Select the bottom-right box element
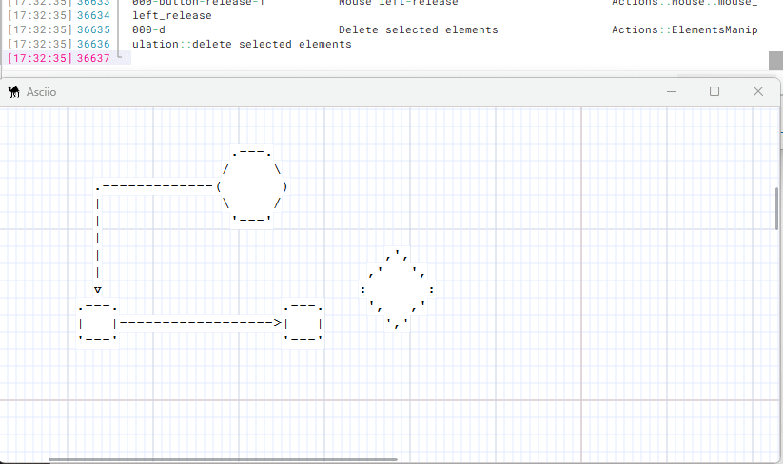 point(303,323)
